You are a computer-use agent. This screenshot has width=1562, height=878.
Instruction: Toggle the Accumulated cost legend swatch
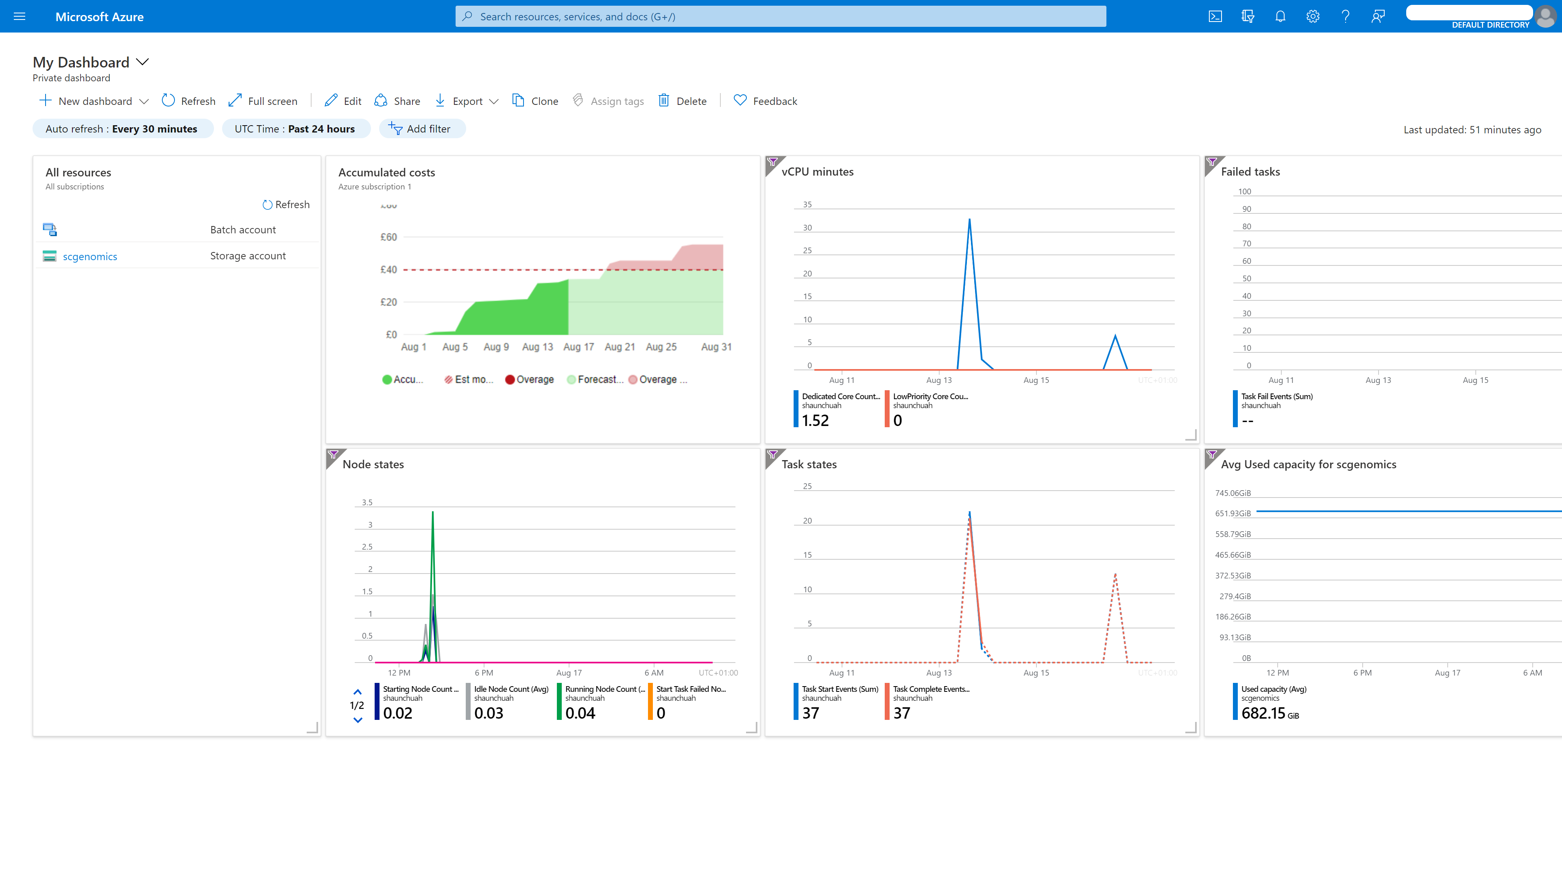[387, 380]
